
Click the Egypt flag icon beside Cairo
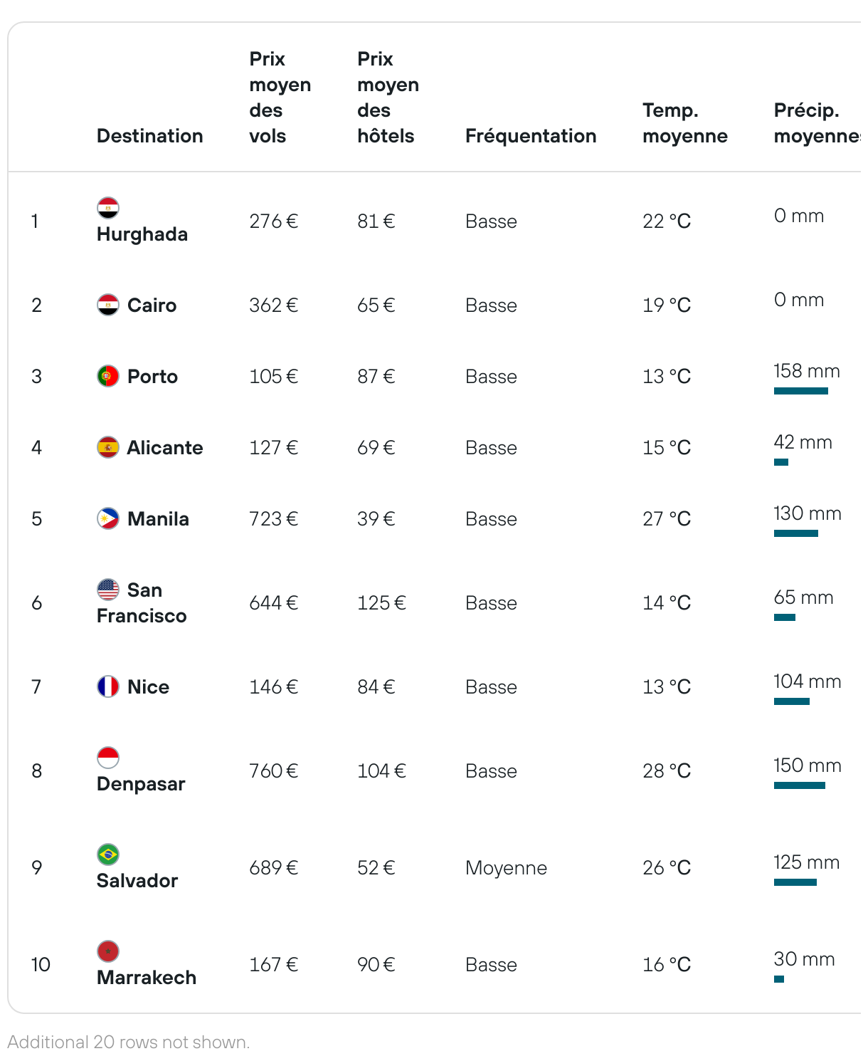point(108,305)
